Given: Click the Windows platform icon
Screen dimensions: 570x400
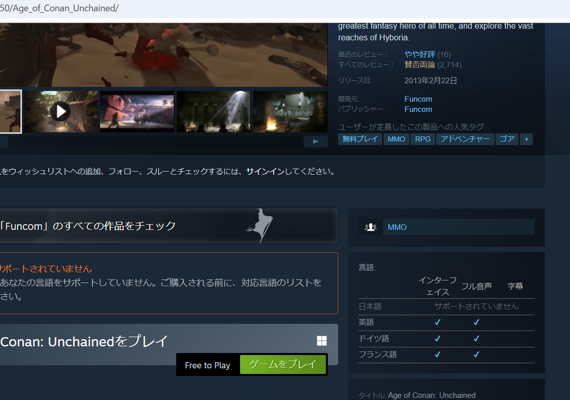Looking at the screenshot, I should point(322,341).
